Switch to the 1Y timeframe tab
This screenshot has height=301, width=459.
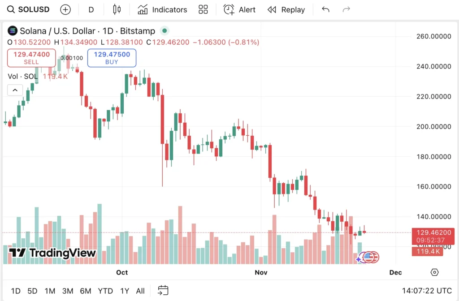[x=125, y=290]
